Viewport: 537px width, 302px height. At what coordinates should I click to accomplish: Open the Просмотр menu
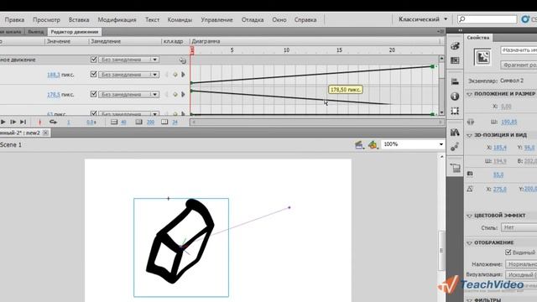[x=47, y=20]
